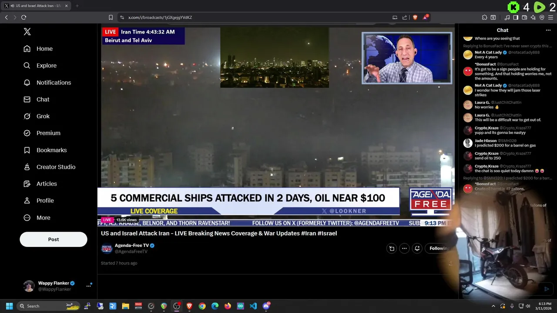The height and width of the screenshot is (313, 557).
Task: Open Brave VPN shield icon
Action: point(542,17)
